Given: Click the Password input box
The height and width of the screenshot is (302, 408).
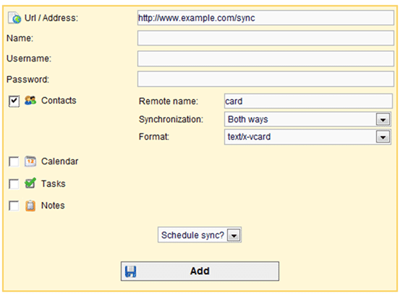Looking at the screenshot, I should [265, 79].
